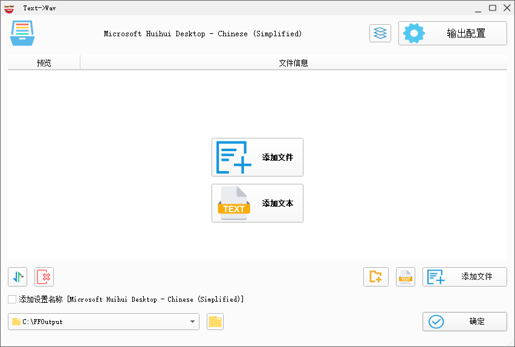The width and height of the screenshot is (515, 347).
Task: Click the Microsoft Huihui Desktop voice label
Action: tap(202, 33)
